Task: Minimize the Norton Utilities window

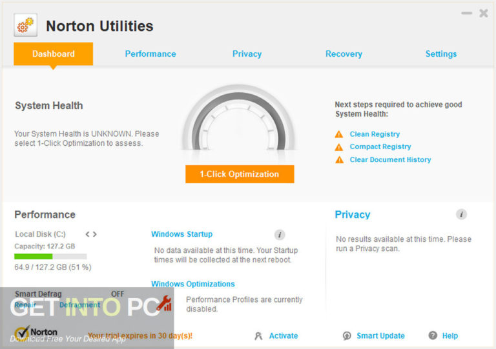Action: click(466, 14)
